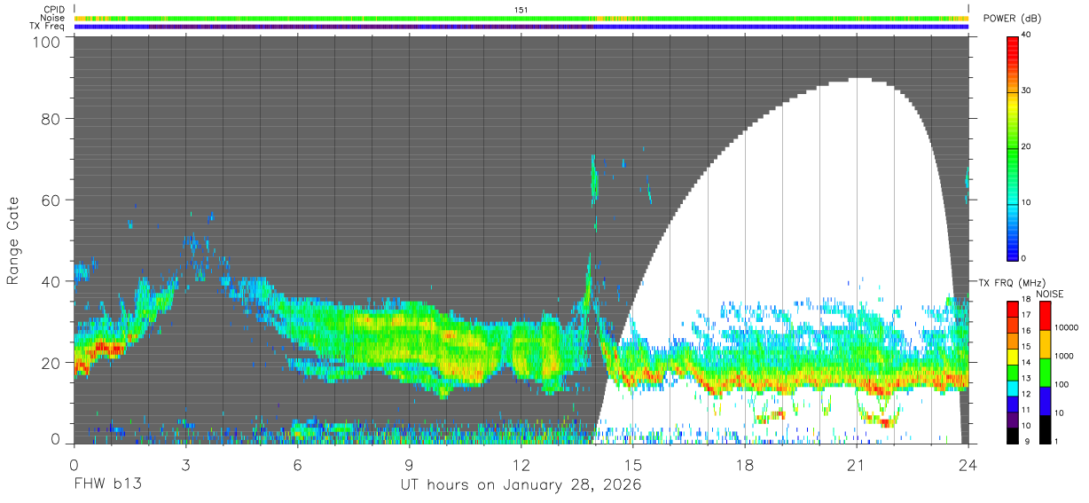
Task: Click the POWER (dB) colorbar title
Action: coord(1012,19)
